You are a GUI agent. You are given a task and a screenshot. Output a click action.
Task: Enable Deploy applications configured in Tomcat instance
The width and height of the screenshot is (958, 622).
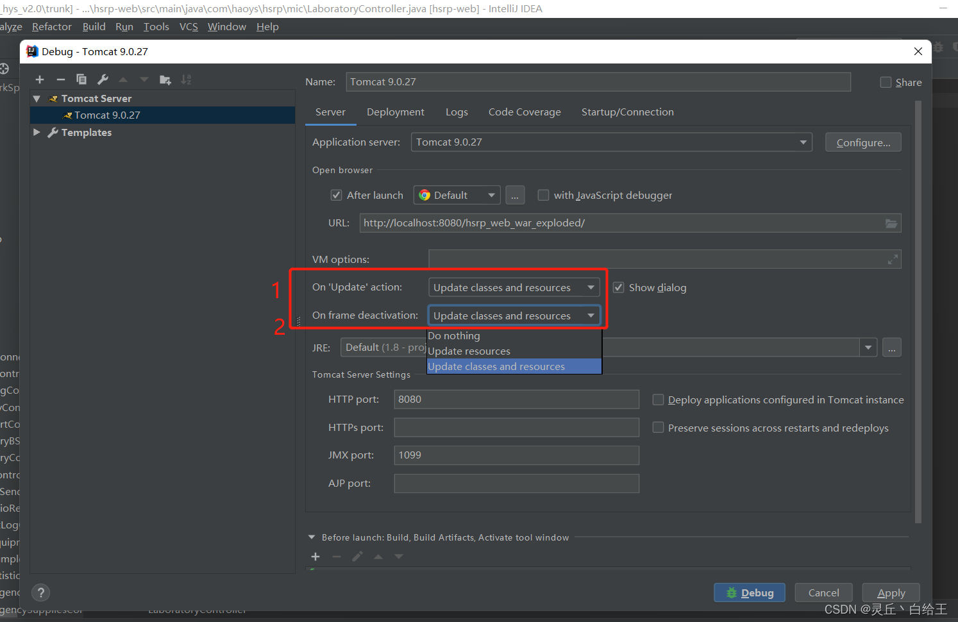click(658, 399)
